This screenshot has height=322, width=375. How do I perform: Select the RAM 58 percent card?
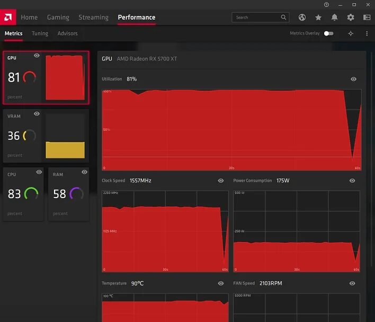69,194
